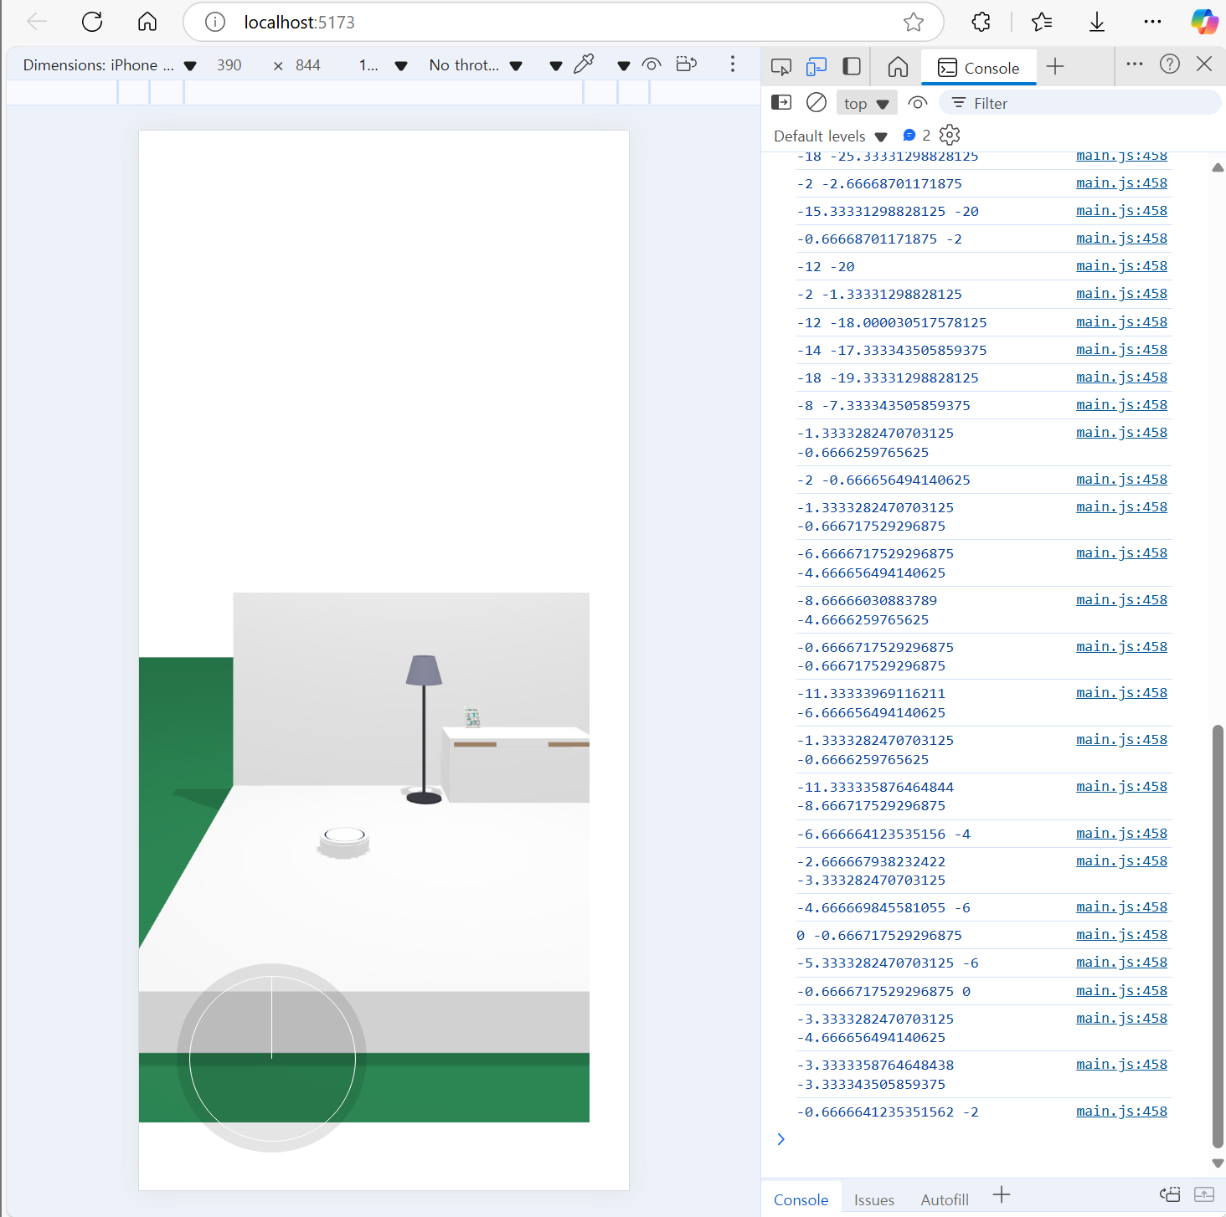Edit the height value 844
The width and height of the screenshot is (1226, 1217).
coord(308,65)
